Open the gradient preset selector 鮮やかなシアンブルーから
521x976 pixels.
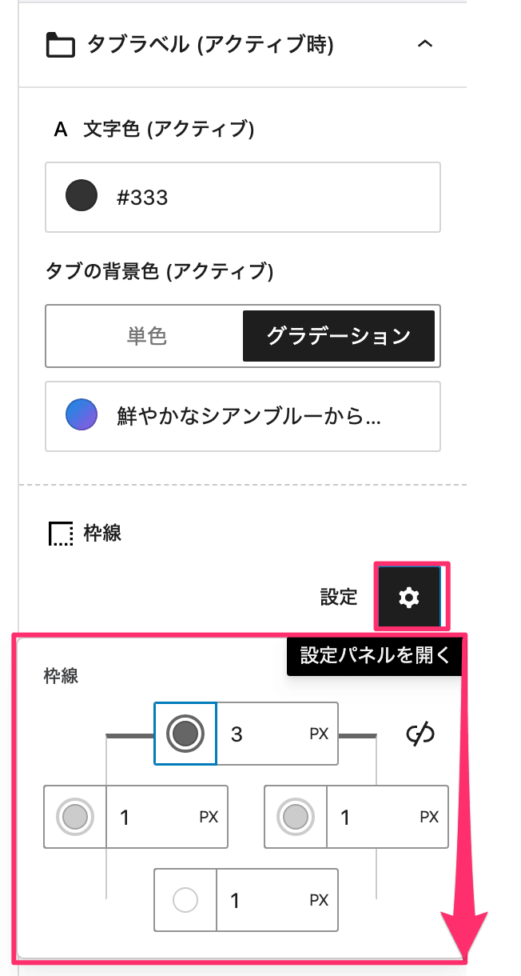243,417
